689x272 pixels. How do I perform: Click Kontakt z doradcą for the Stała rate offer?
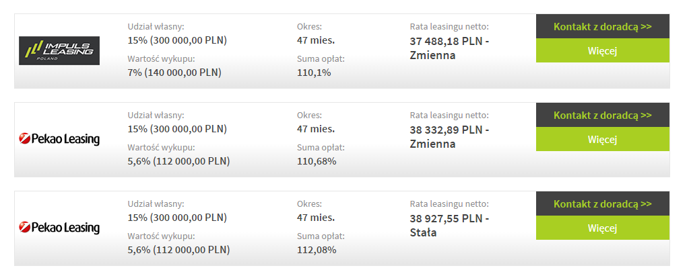click(x=602, y=203)
